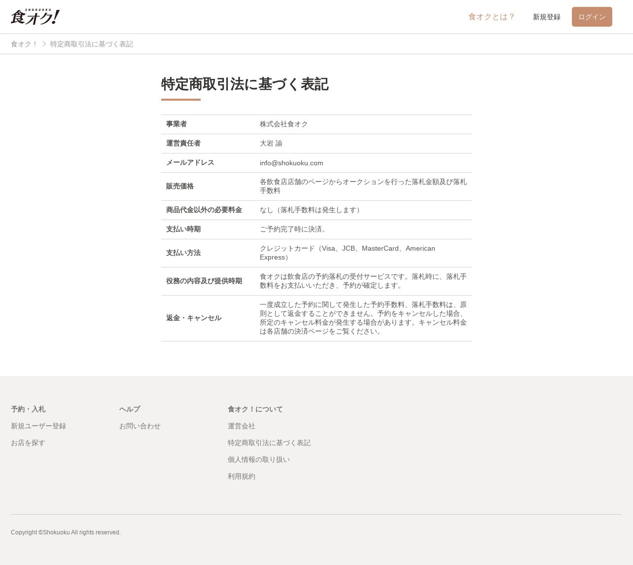Click footer heading 食オク！について
This screenshot has width=633, height=565.
click(x=255, y=409)
